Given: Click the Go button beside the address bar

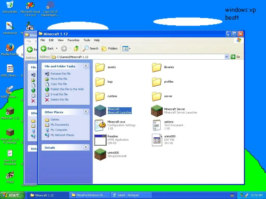Looking at the screenshot, I should pos(235,57).
